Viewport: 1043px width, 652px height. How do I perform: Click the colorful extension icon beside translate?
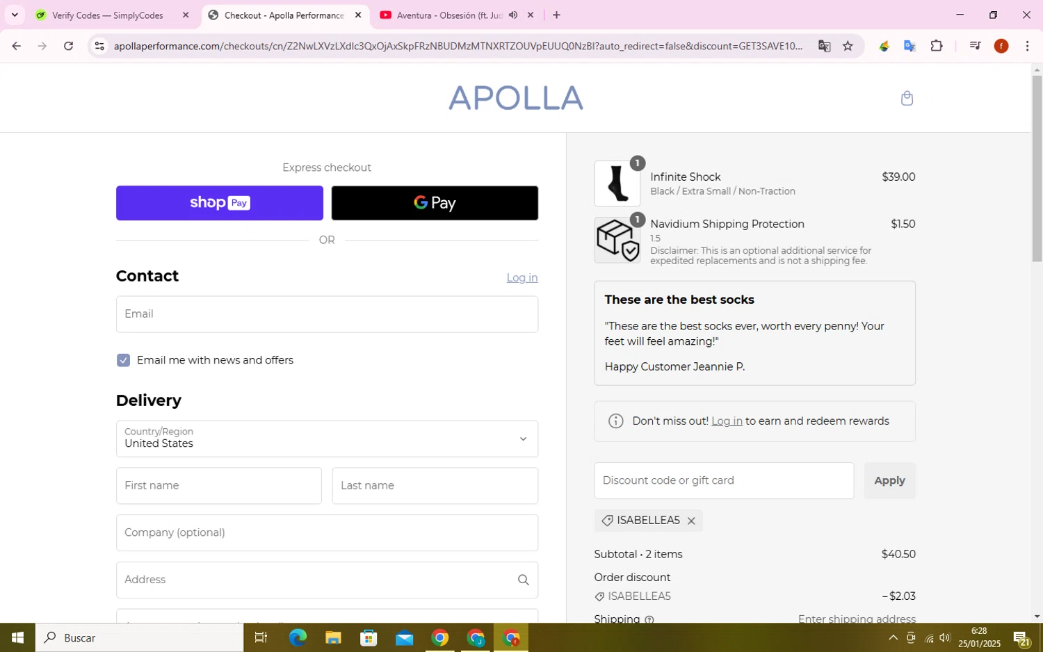(x=884, y=46)
